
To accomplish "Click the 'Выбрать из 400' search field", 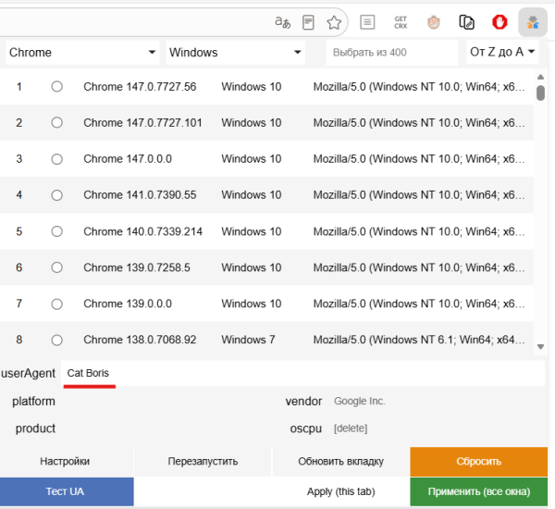I will tap(392, 53).
